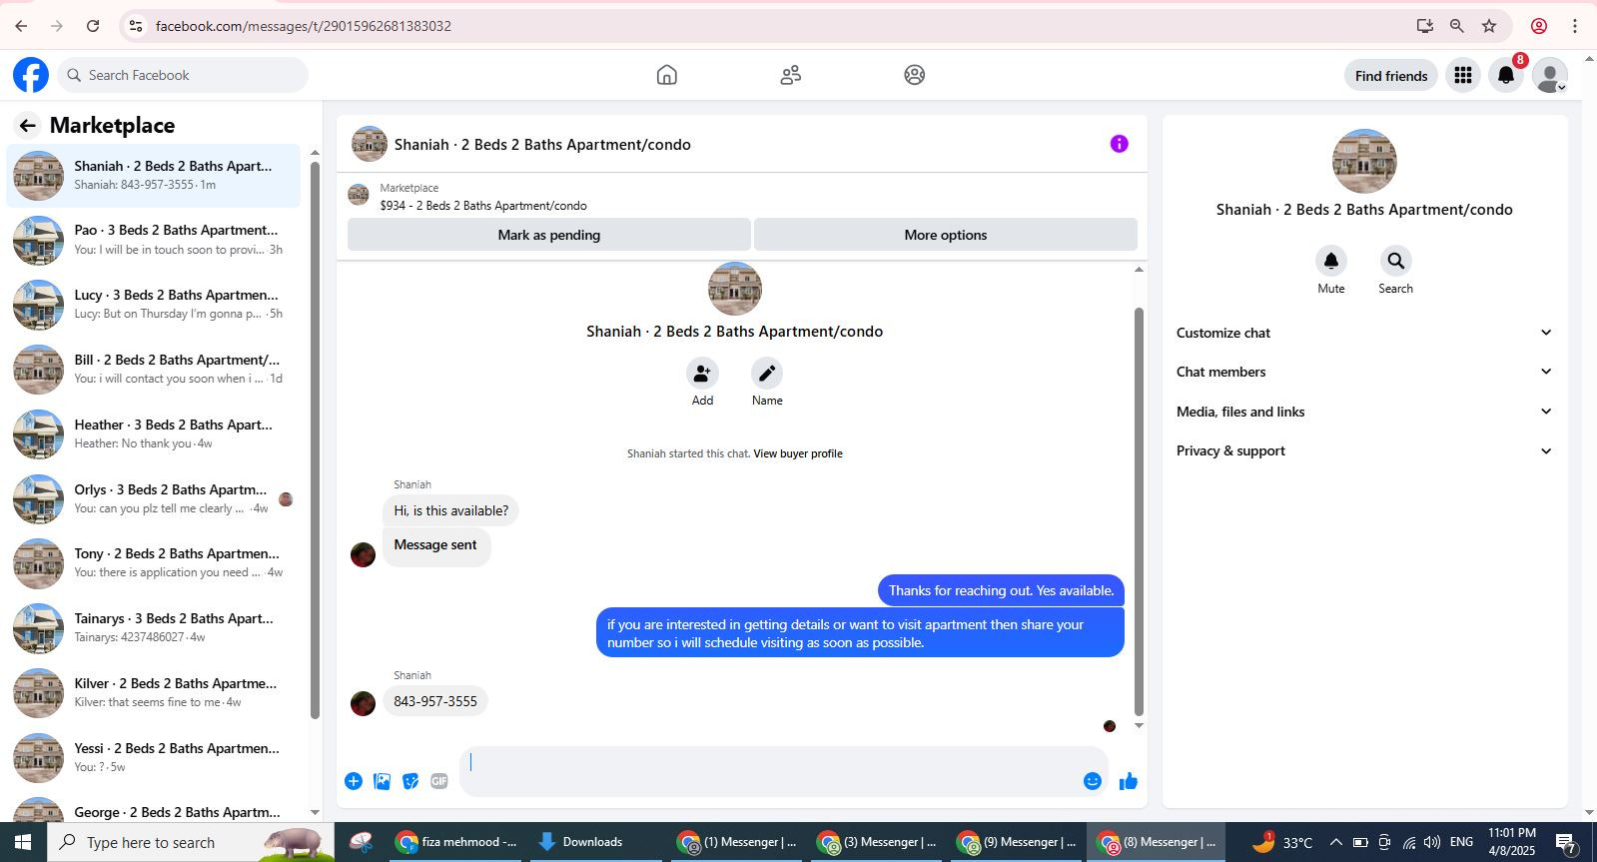The image size is (1597, 862).
Task: Open the Facebook menu grid icon
Action: 1463,75
